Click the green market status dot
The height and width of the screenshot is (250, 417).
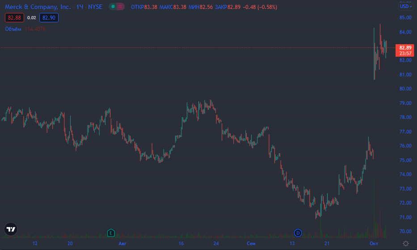tap(113, 7)
